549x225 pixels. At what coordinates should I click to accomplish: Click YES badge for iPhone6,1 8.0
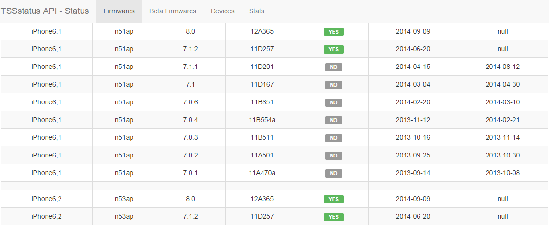point(334,32)
